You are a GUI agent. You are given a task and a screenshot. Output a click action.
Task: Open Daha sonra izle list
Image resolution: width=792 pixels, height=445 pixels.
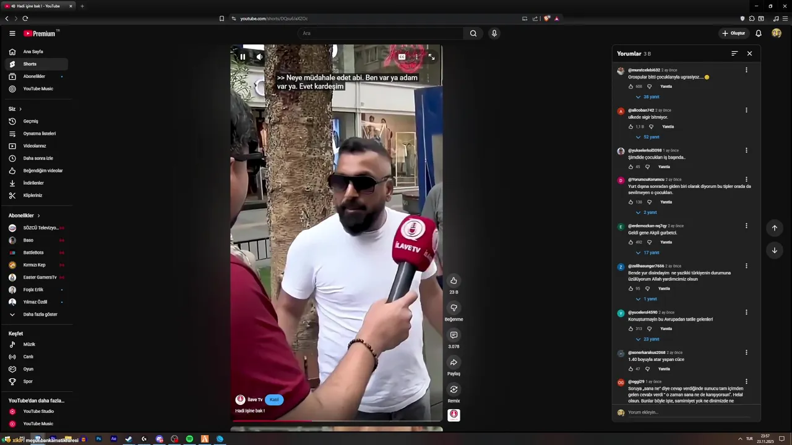(37, 158)
